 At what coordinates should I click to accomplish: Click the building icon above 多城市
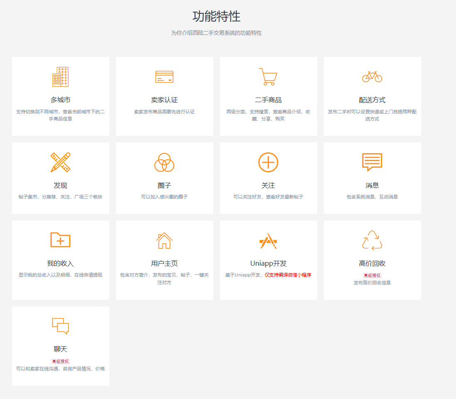[61, 77]
